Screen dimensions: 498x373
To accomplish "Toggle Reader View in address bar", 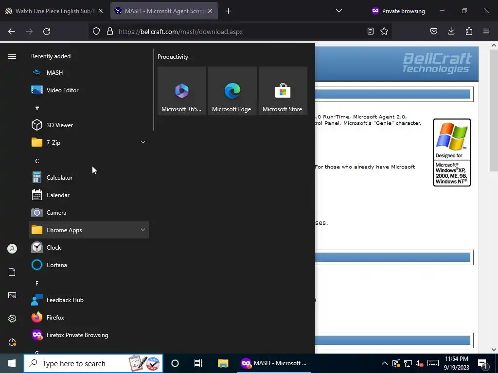I will coord(370,31).
